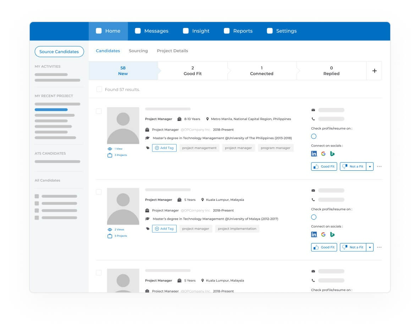Open All Candidates in the sidebar
The image size is (420, 330).
pyautogui.click(x=48, y=180)
